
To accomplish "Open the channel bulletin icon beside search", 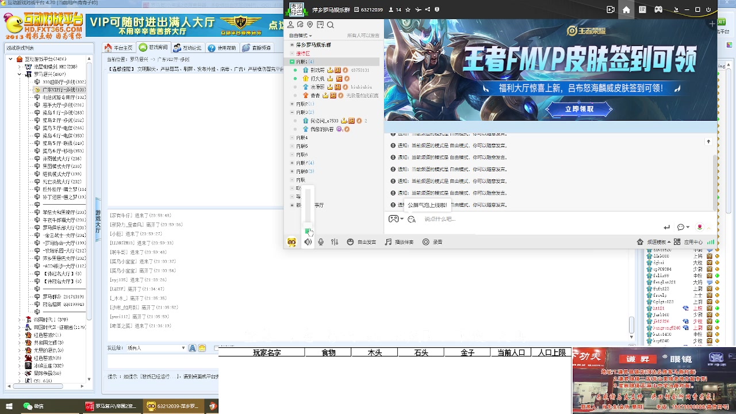I will [x=320, y=25].
